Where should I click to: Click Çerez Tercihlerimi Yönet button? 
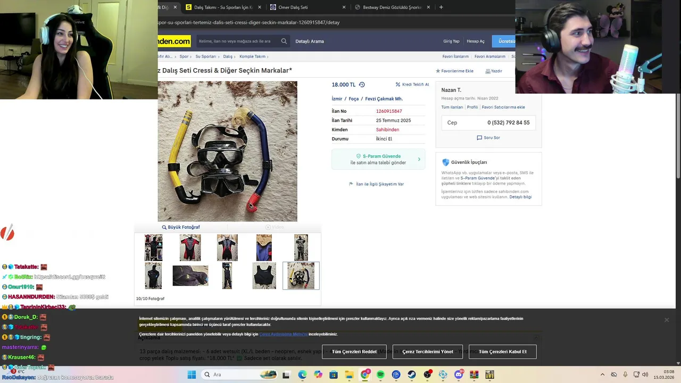tap(428, 352)
